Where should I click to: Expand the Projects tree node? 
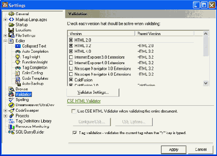[5, 116]
